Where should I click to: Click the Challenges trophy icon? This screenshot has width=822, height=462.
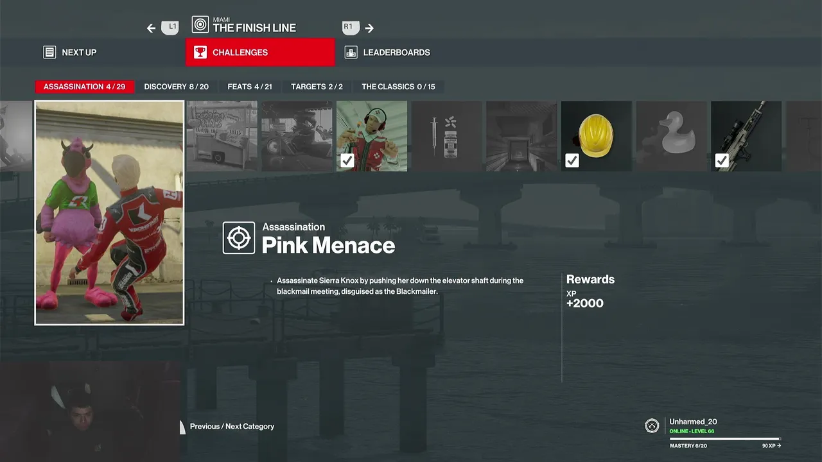(x=200, y=52)
